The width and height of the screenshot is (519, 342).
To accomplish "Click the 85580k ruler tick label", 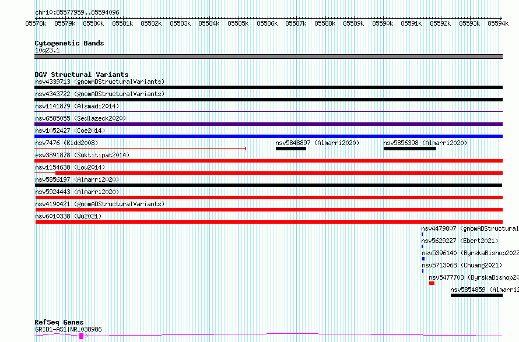I will pos(93,23).
